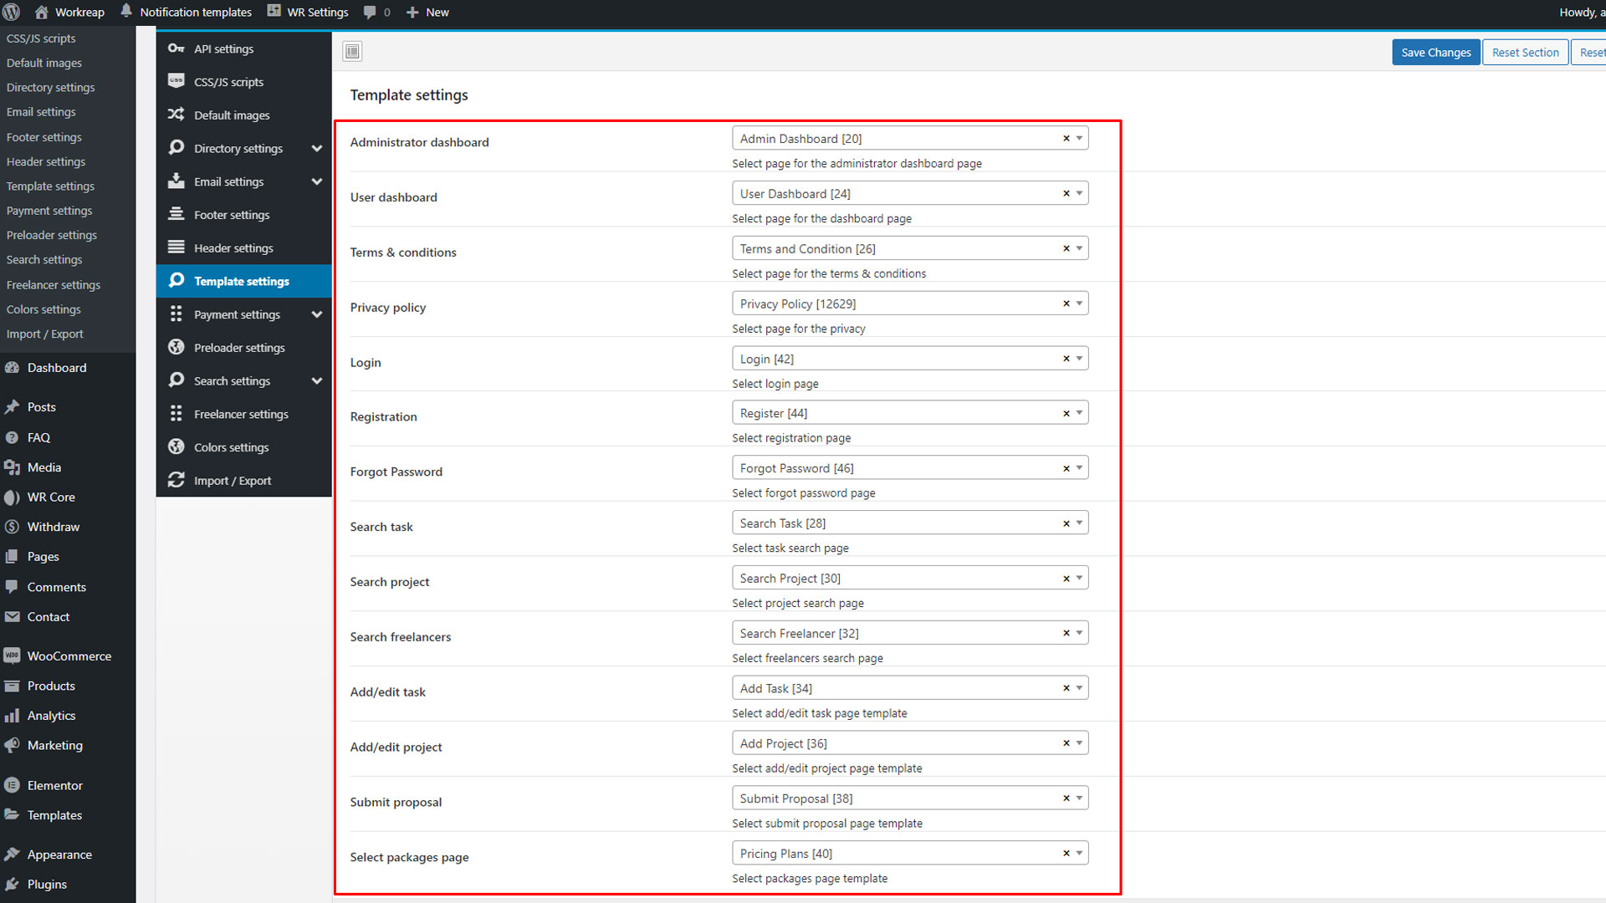Select Header settings in the options panel

pyautogui.click(x=233, y=247)
